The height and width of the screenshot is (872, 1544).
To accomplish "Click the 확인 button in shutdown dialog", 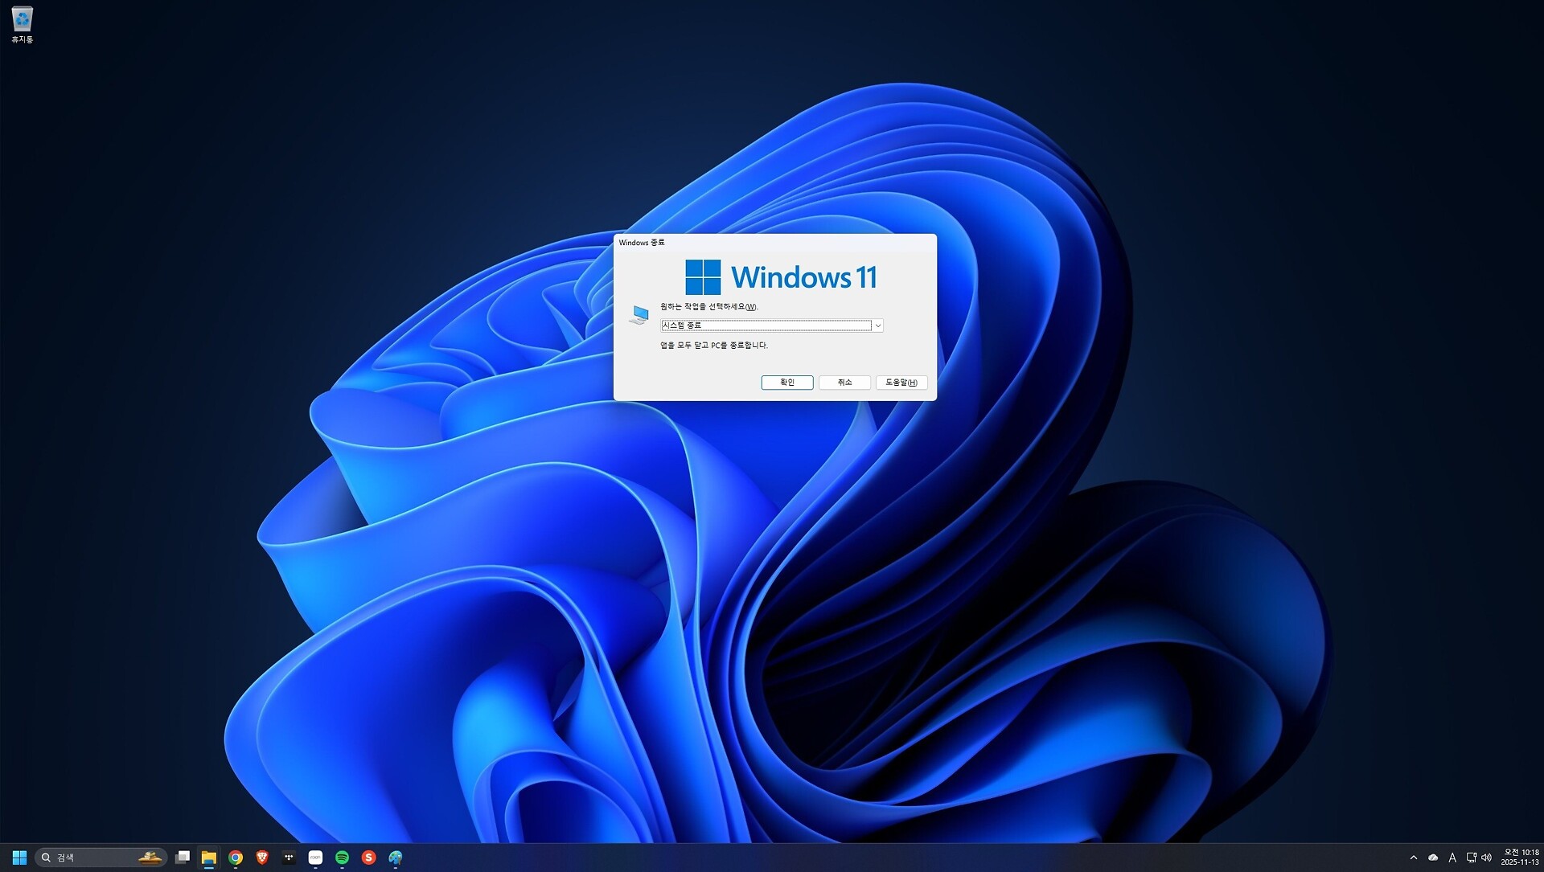I will (786, 383).
